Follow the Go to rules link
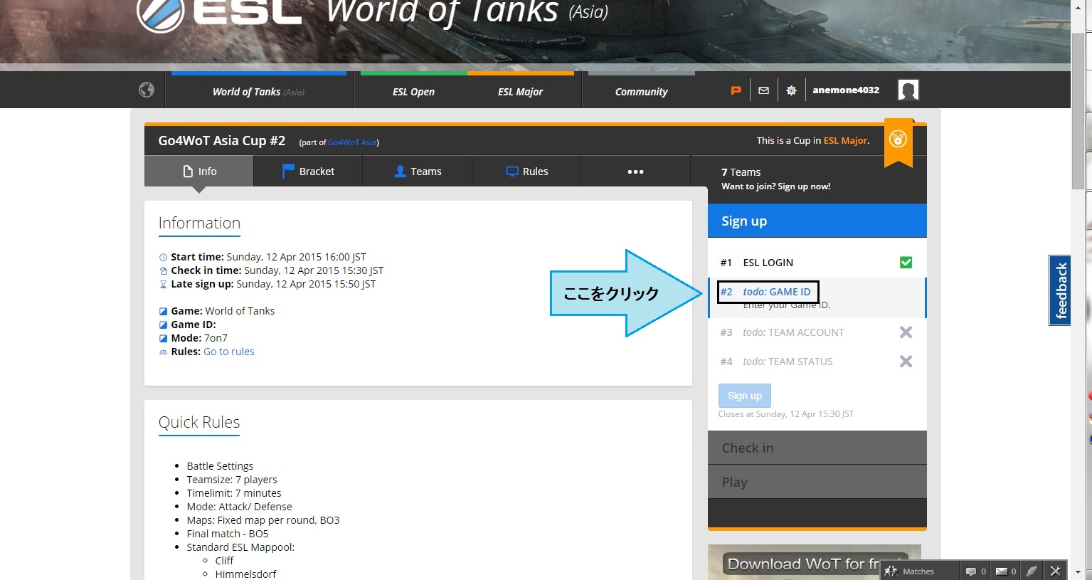This screenshot has height=580, width=1092. pos(228,352)
